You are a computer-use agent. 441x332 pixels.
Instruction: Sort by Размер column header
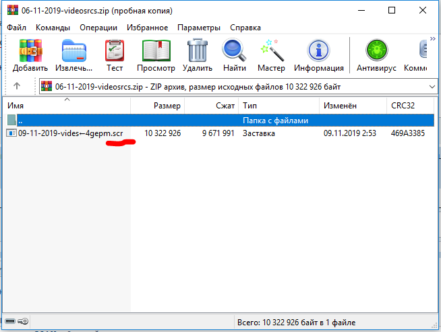pyautogui.click(x=157, y=106)
